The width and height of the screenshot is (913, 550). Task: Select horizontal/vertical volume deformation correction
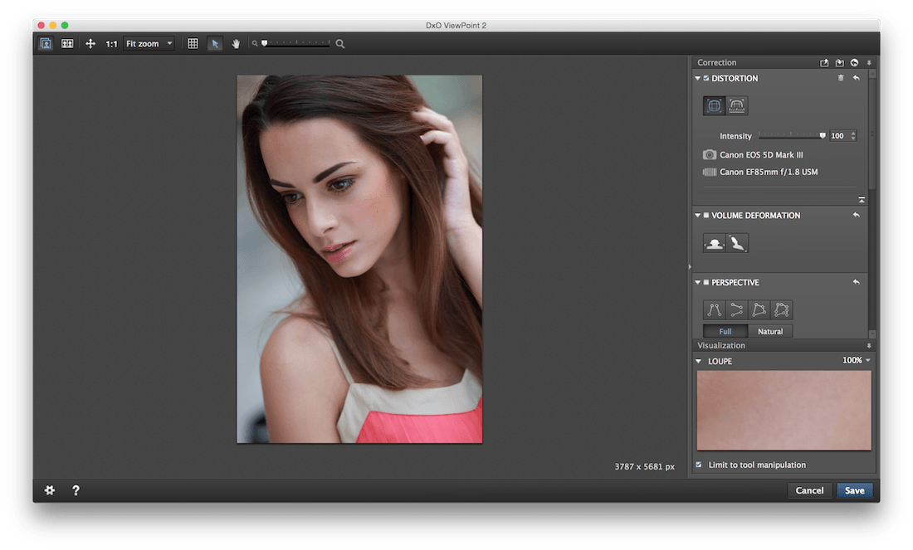tap(714, 243)
